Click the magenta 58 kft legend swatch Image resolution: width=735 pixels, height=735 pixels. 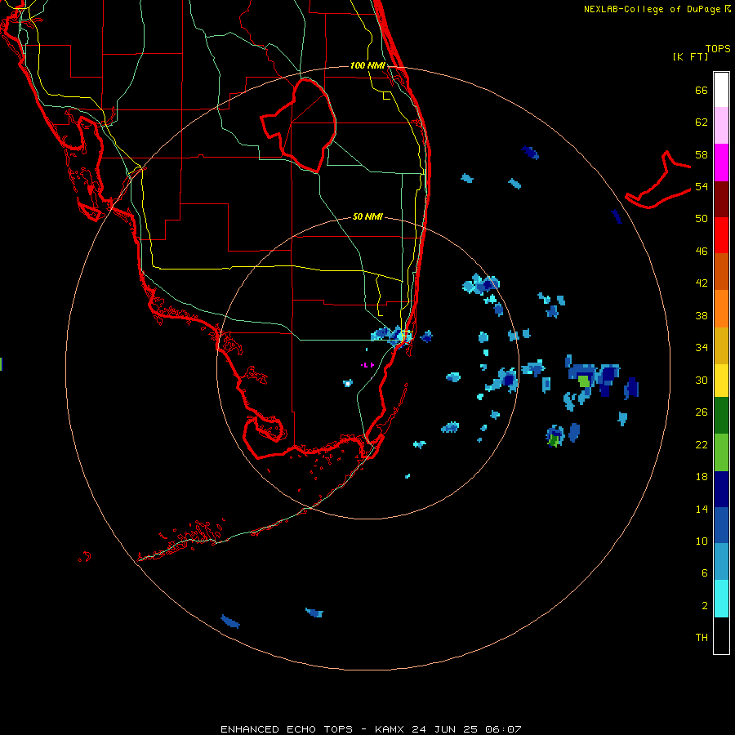click(x=721, y=163)
